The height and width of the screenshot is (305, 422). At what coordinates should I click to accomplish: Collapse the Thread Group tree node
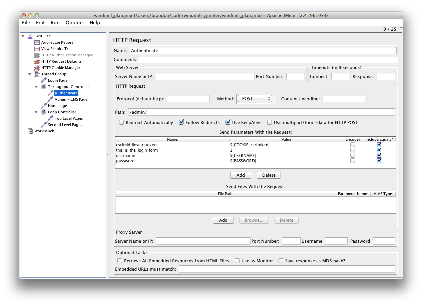pos(30,74)
